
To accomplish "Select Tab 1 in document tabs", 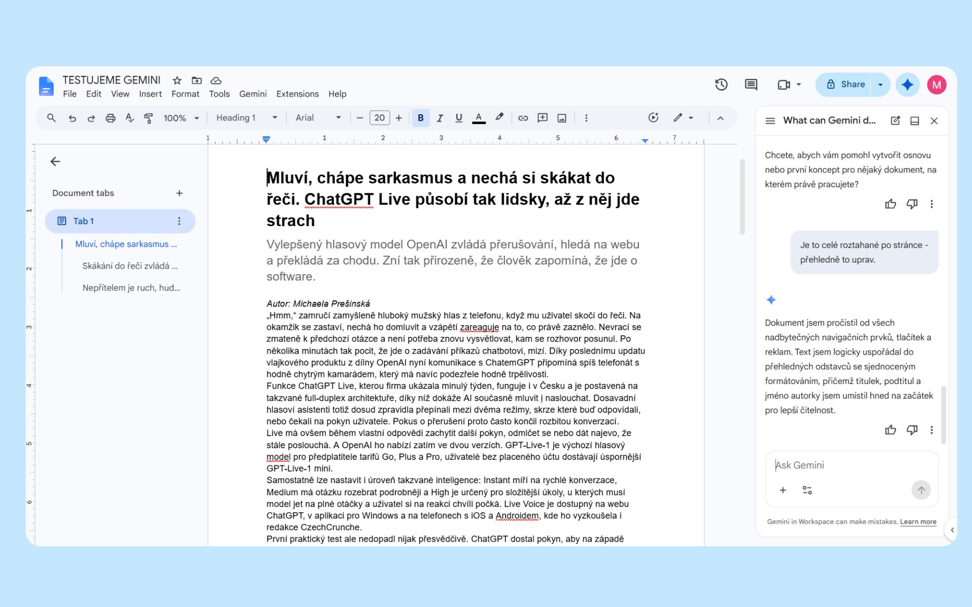I will (x=120, y=221).
